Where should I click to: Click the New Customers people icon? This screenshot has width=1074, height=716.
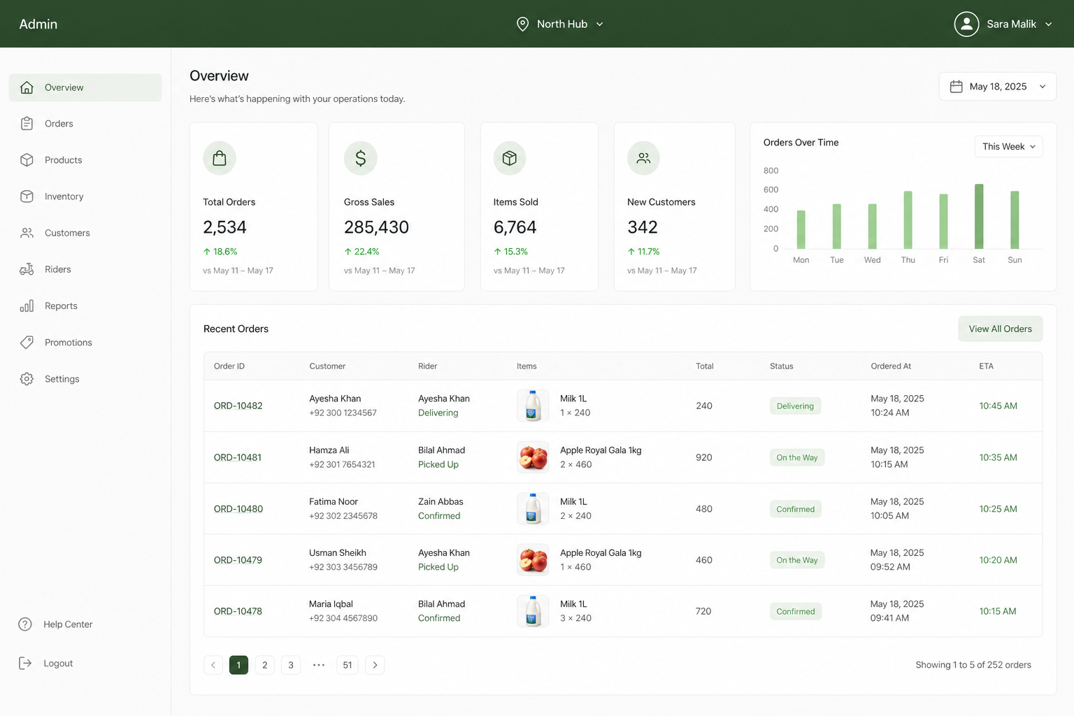643,158
